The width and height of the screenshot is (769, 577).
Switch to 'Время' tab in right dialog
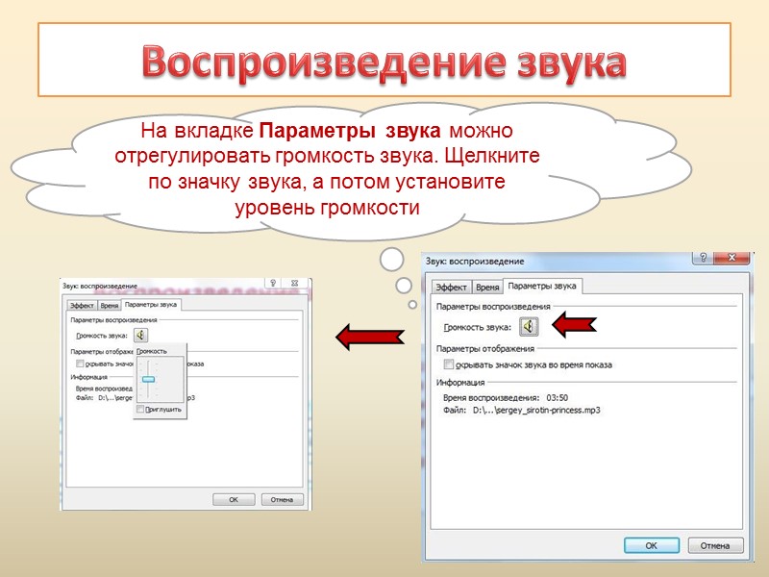[487, 287]
